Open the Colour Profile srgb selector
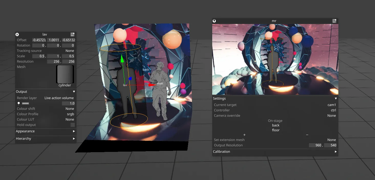This screenshot has width=375, height=180. (x=70, y=114)
